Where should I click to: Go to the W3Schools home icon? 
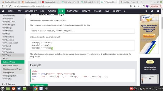[x=3, y=11]
